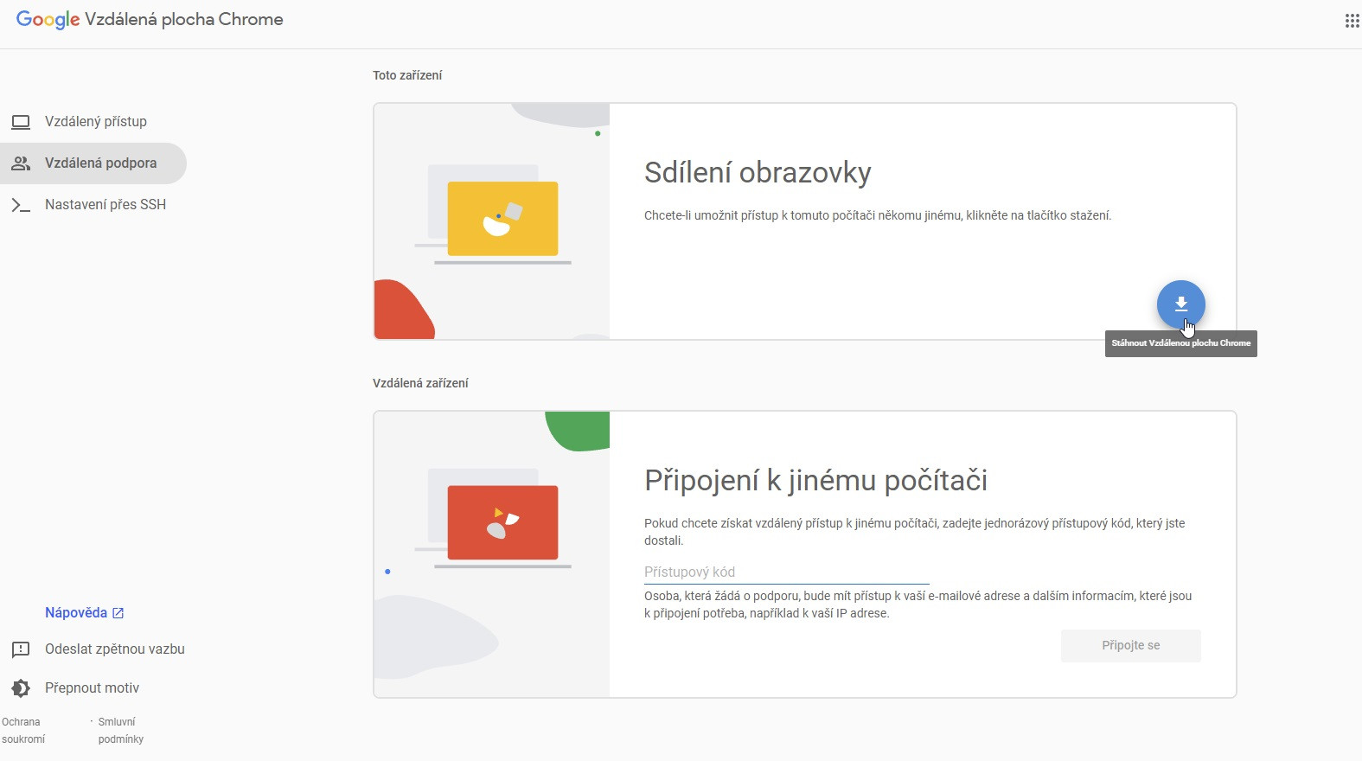
Task: Click the Google logo in the header
Action: click(x=48, y=20)
